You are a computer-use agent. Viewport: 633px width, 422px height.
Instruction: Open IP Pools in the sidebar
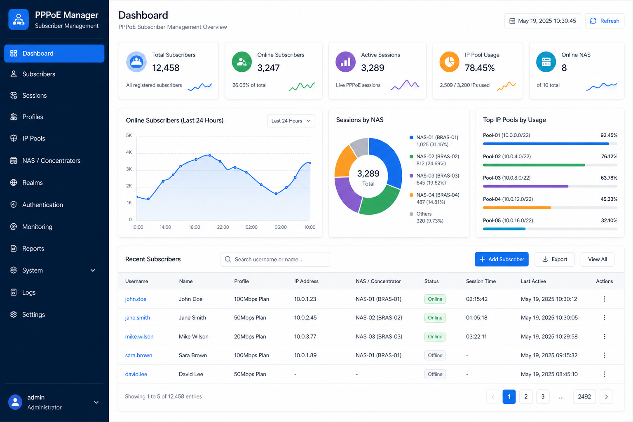pyautogui.click(x=54, y=138)
